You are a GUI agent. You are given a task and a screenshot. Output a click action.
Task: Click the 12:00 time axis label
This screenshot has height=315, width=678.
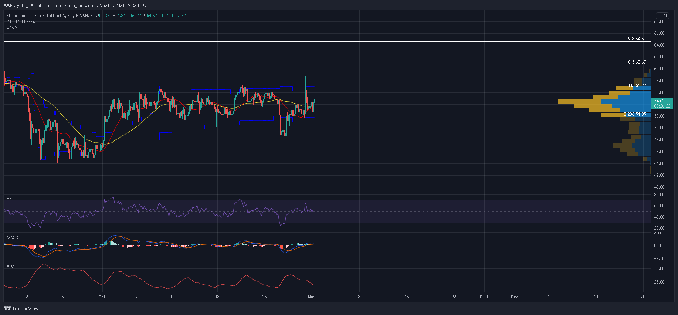484,297
